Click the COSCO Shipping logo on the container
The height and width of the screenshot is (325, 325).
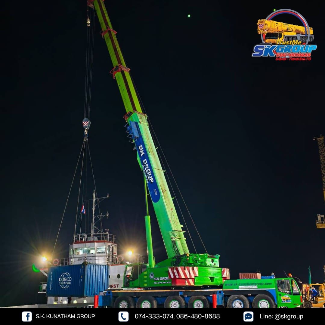[x=65, y=280]
